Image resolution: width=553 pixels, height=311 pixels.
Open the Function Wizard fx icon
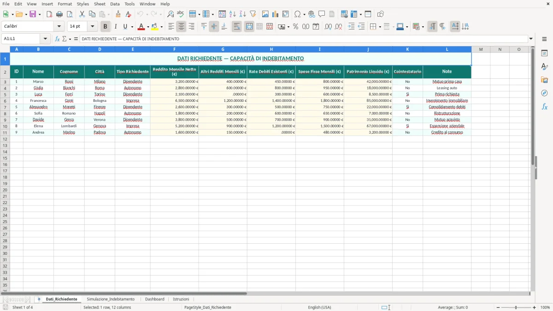point(57,39)
